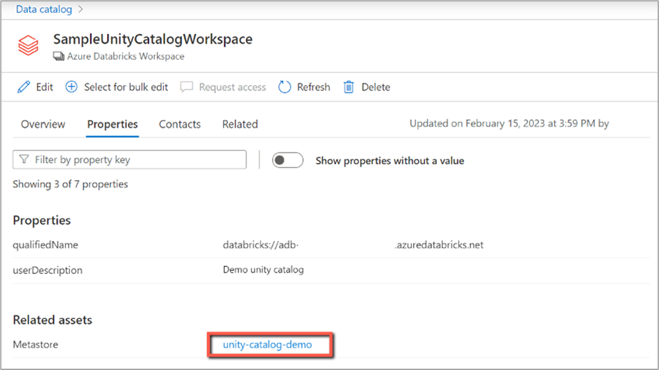
Task: Open the unity-catalog-demo metastore link
Action: point(267,345)
